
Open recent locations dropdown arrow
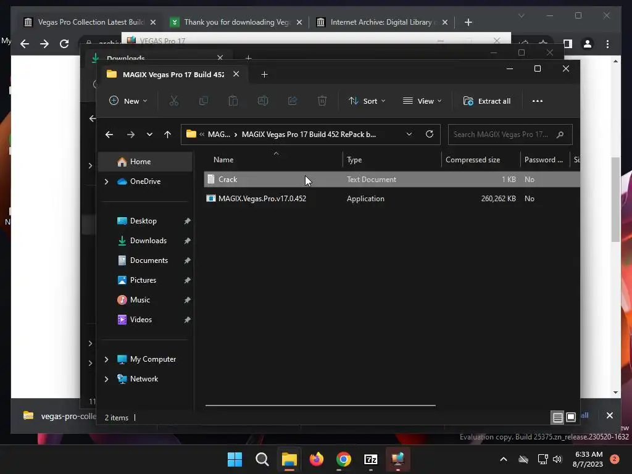[x=149, y=135]
